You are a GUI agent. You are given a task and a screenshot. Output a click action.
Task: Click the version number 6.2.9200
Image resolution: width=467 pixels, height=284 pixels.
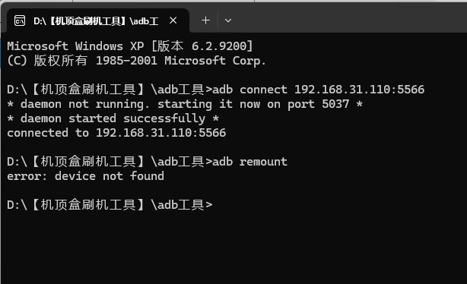point(219,46)
